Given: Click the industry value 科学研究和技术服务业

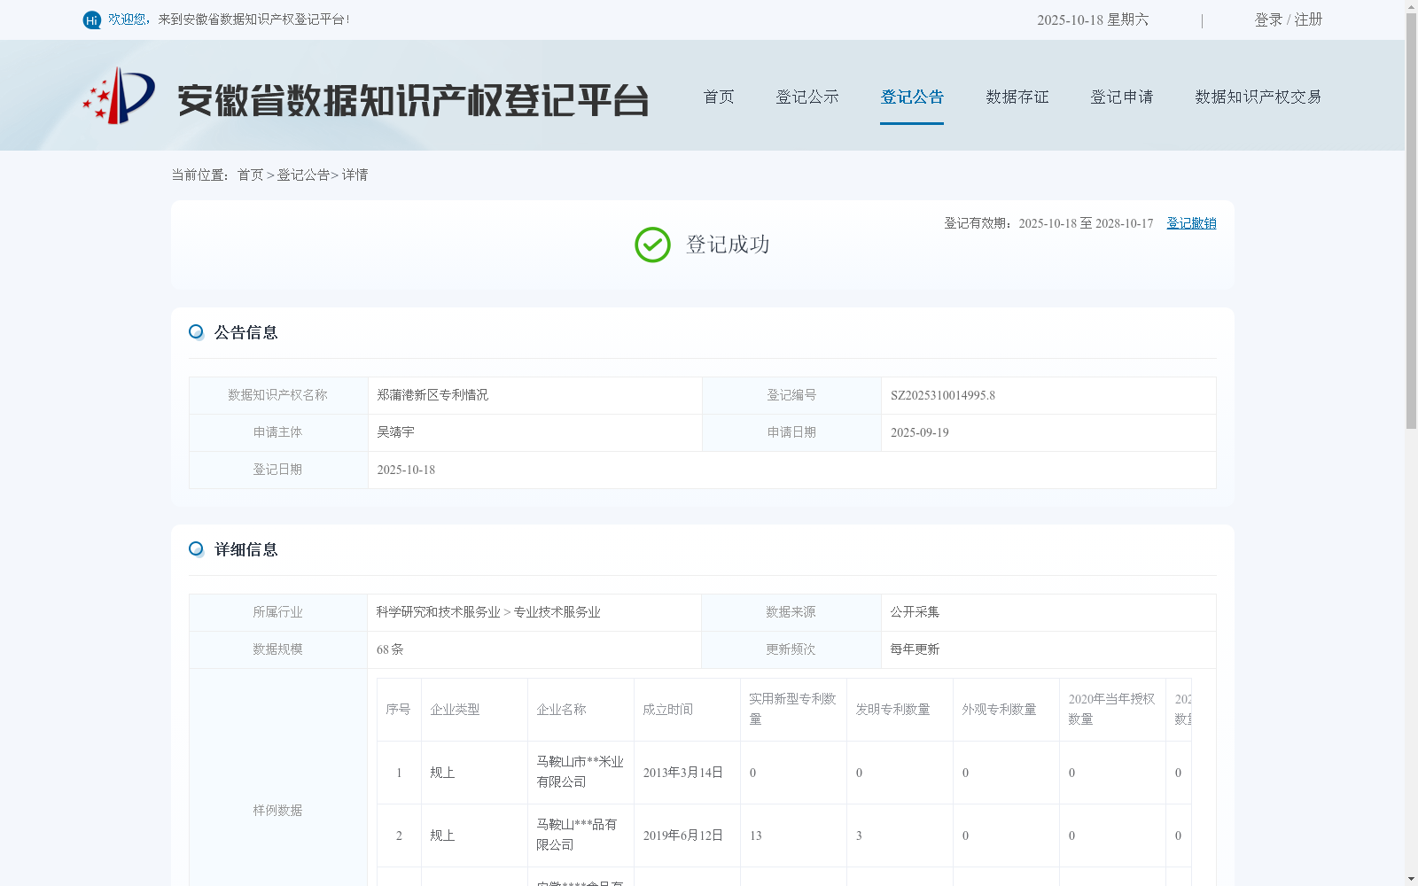Looking at the screenshot, I should 438,612.
